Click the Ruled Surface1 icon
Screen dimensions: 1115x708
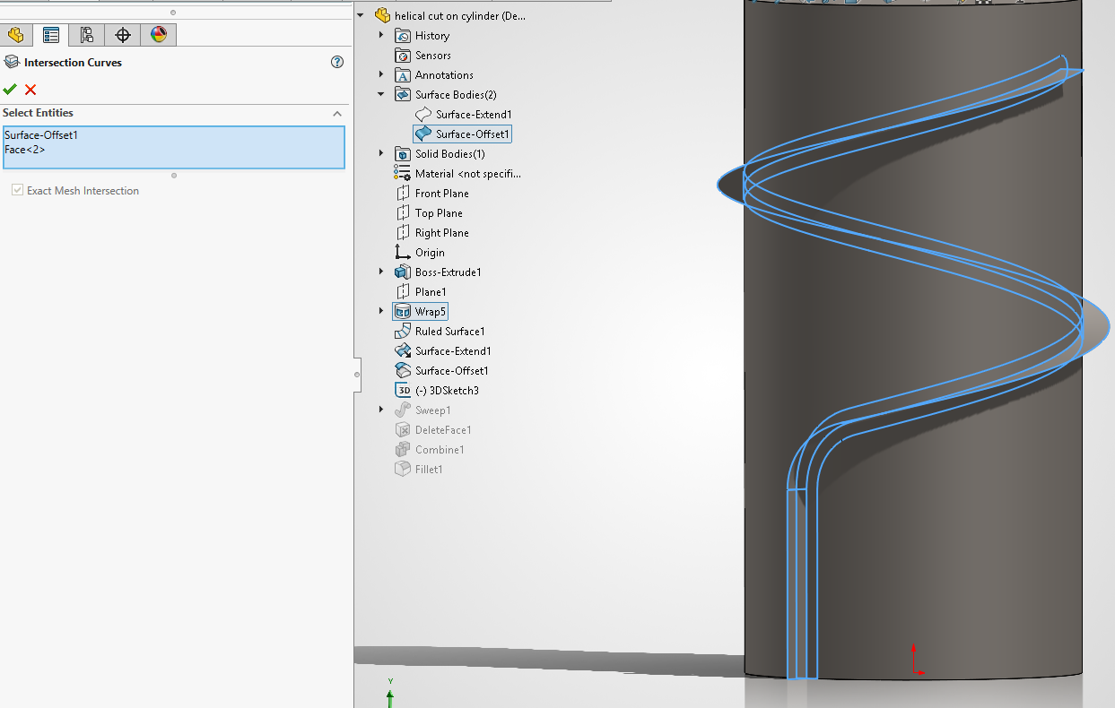(403, 332)
